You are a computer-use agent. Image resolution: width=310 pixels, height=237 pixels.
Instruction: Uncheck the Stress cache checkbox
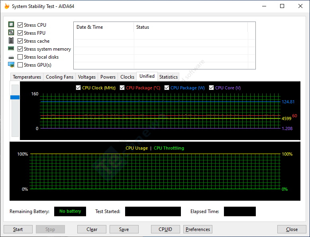(20, 41)
